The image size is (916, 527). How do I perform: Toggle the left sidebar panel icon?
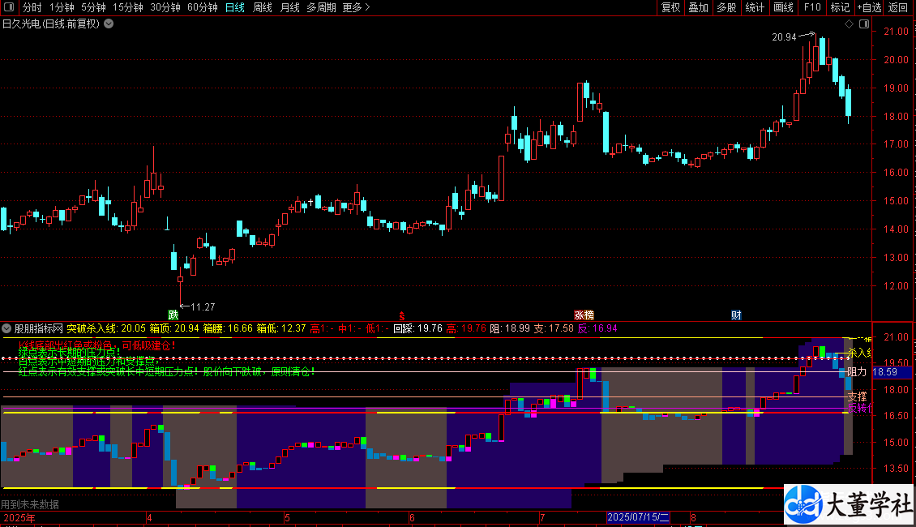[10, 7]
